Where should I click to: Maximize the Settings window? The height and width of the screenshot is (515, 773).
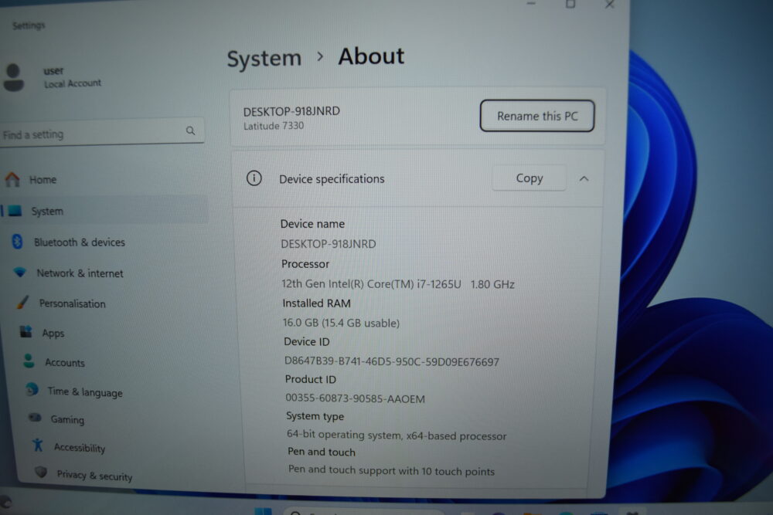point(570,4)
